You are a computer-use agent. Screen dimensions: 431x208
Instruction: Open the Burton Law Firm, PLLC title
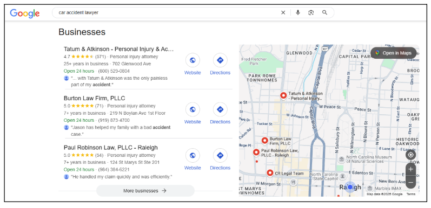(94, 98)
